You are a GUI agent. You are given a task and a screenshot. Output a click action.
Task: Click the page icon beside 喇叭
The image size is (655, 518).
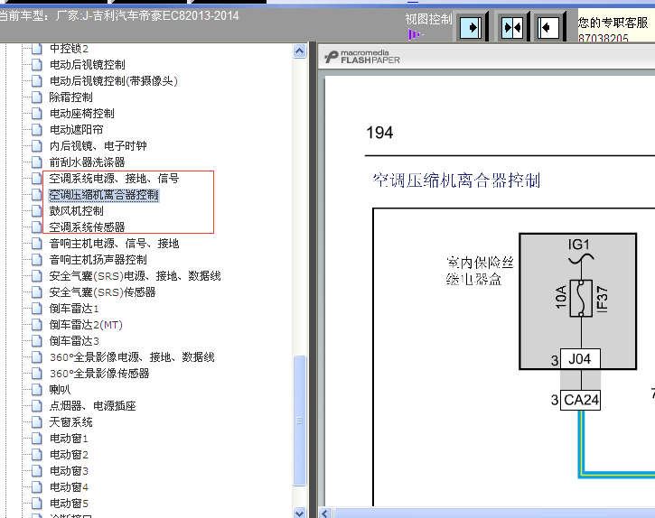coord(37,390)
